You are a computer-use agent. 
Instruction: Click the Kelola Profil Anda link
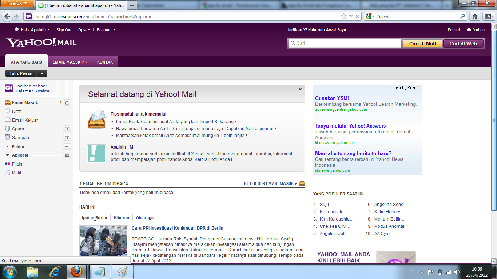(x=212, y=159)
